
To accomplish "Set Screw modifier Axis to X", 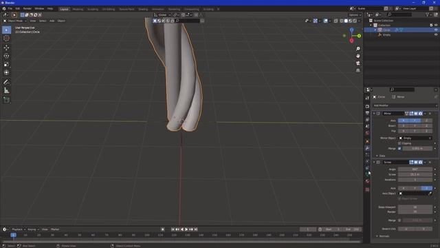I will [404, 188].
